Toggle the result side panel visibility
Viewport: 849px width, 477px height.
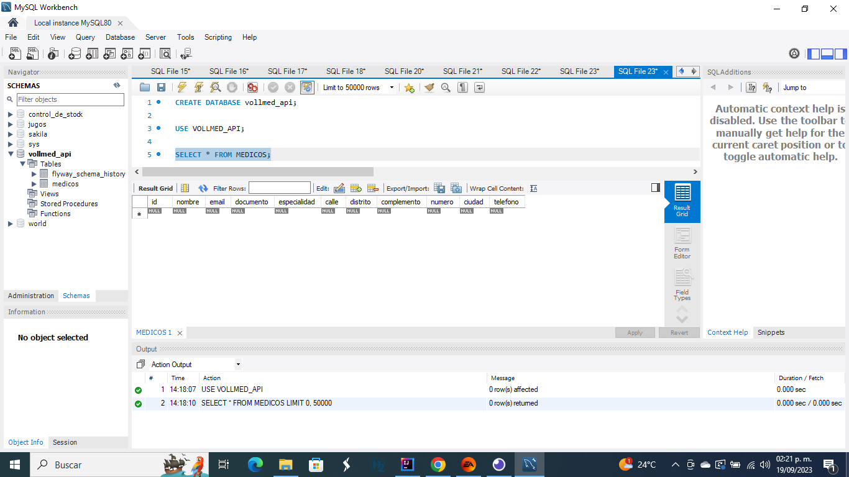tap(656, 188)
